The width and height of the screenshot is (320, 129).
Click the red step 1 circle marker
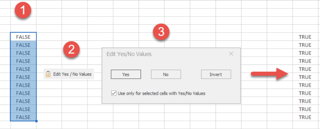pos(23,10)
